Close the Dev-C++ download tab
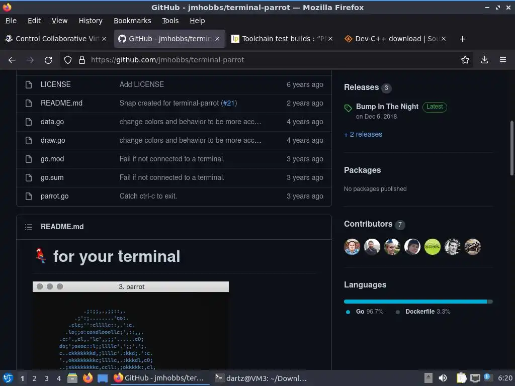Screen dimensions: 515x386 (x=444, y=39)
